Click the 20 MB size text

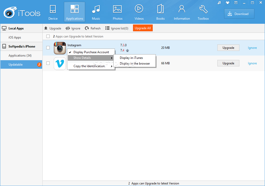165,48
